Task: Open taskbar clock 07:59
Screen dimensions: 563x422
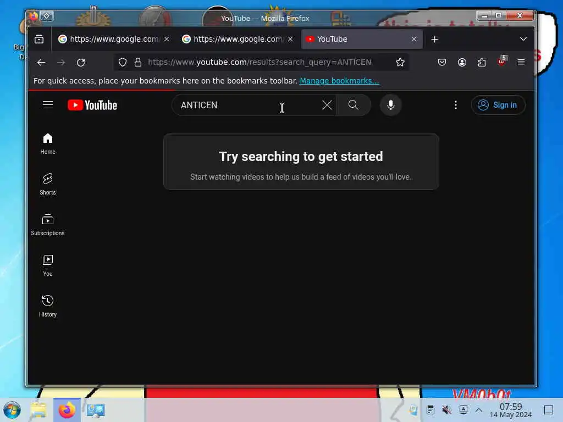Action: [511, 410]
